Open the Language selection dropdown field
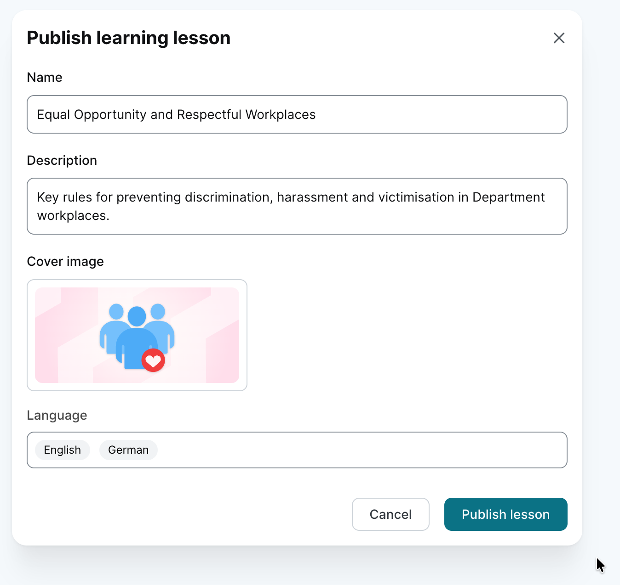The image size is (620, 585). coord(359,450)
